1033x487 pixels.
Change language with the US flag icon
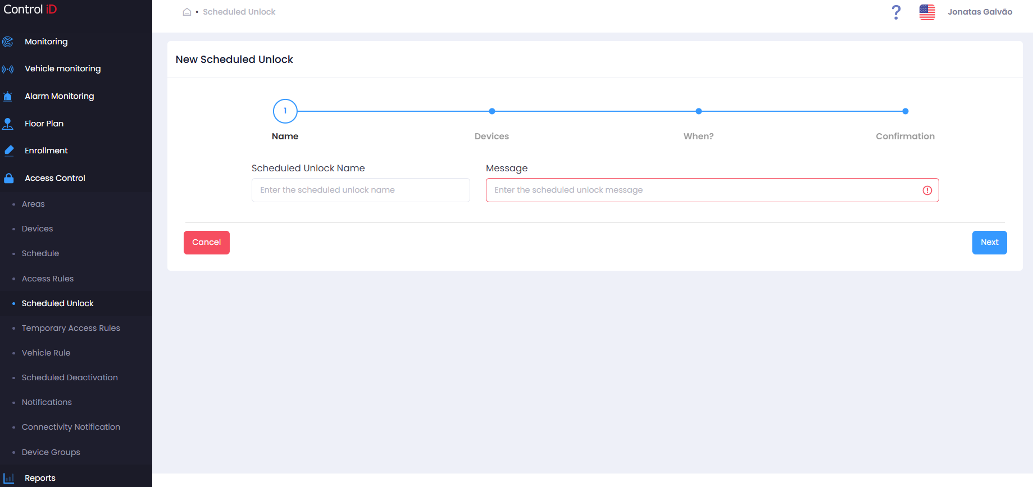click(x=927, y=12)
